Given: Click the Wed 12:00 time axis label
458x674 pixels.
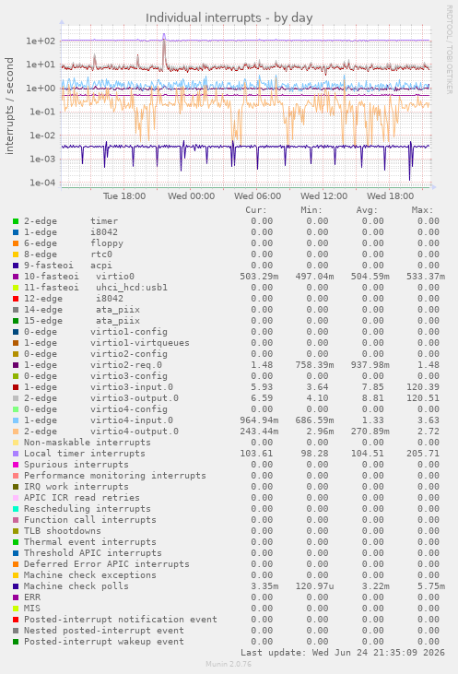Looking at the screenshot, I should [324, 196].
